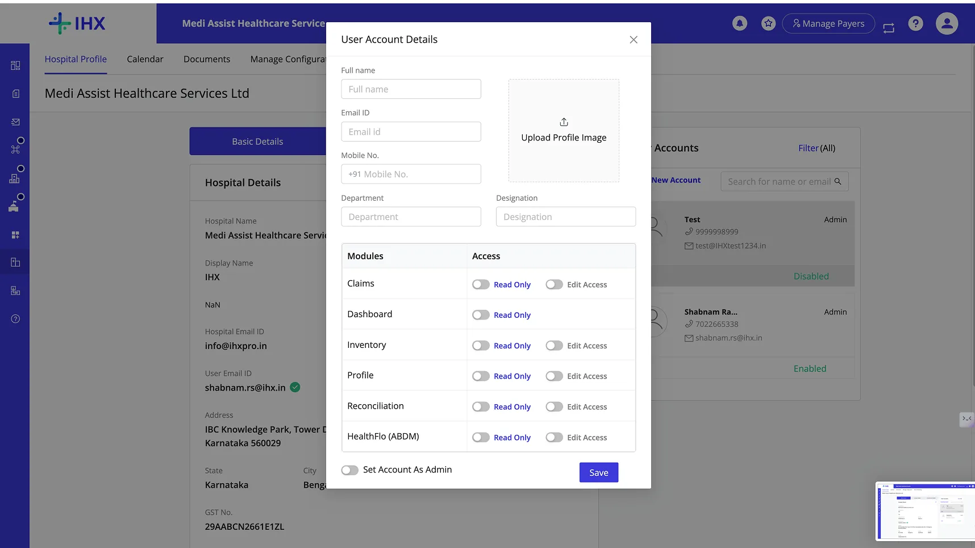This screenshot has height=548, width=975.
Task: Open the help question mark icon
Action: [x=915, y=23]
